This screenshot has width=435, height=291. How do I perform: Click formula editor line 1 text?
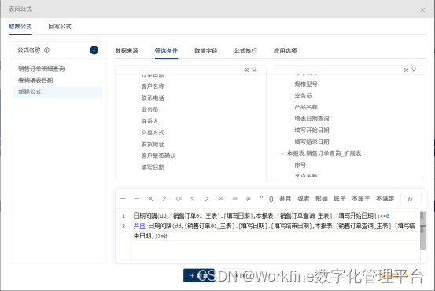coord(262,215)
